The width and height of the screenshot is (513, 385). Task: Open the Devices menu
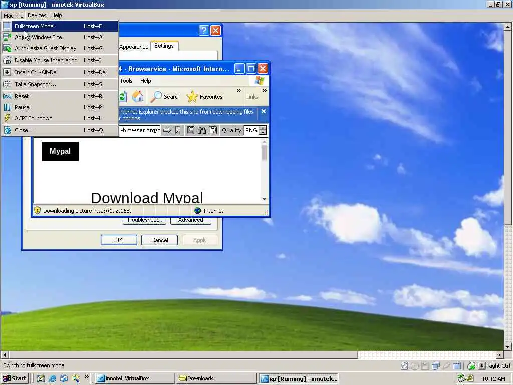click(x=37, y=15)
